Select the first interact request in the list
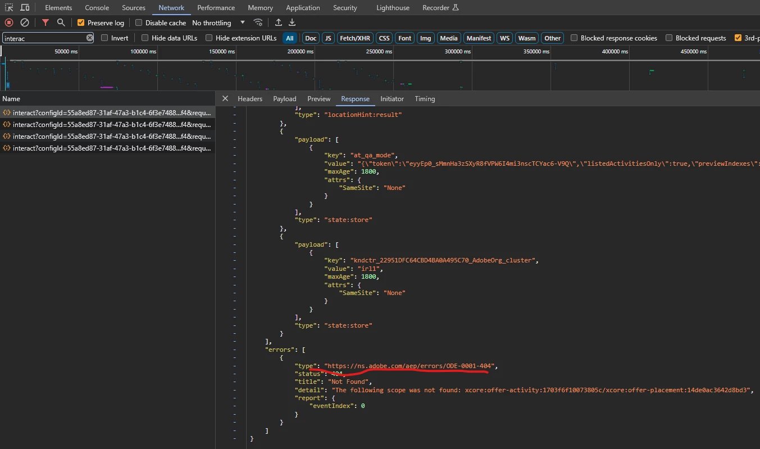The image size is (760, 449). (x=107, y=112)
